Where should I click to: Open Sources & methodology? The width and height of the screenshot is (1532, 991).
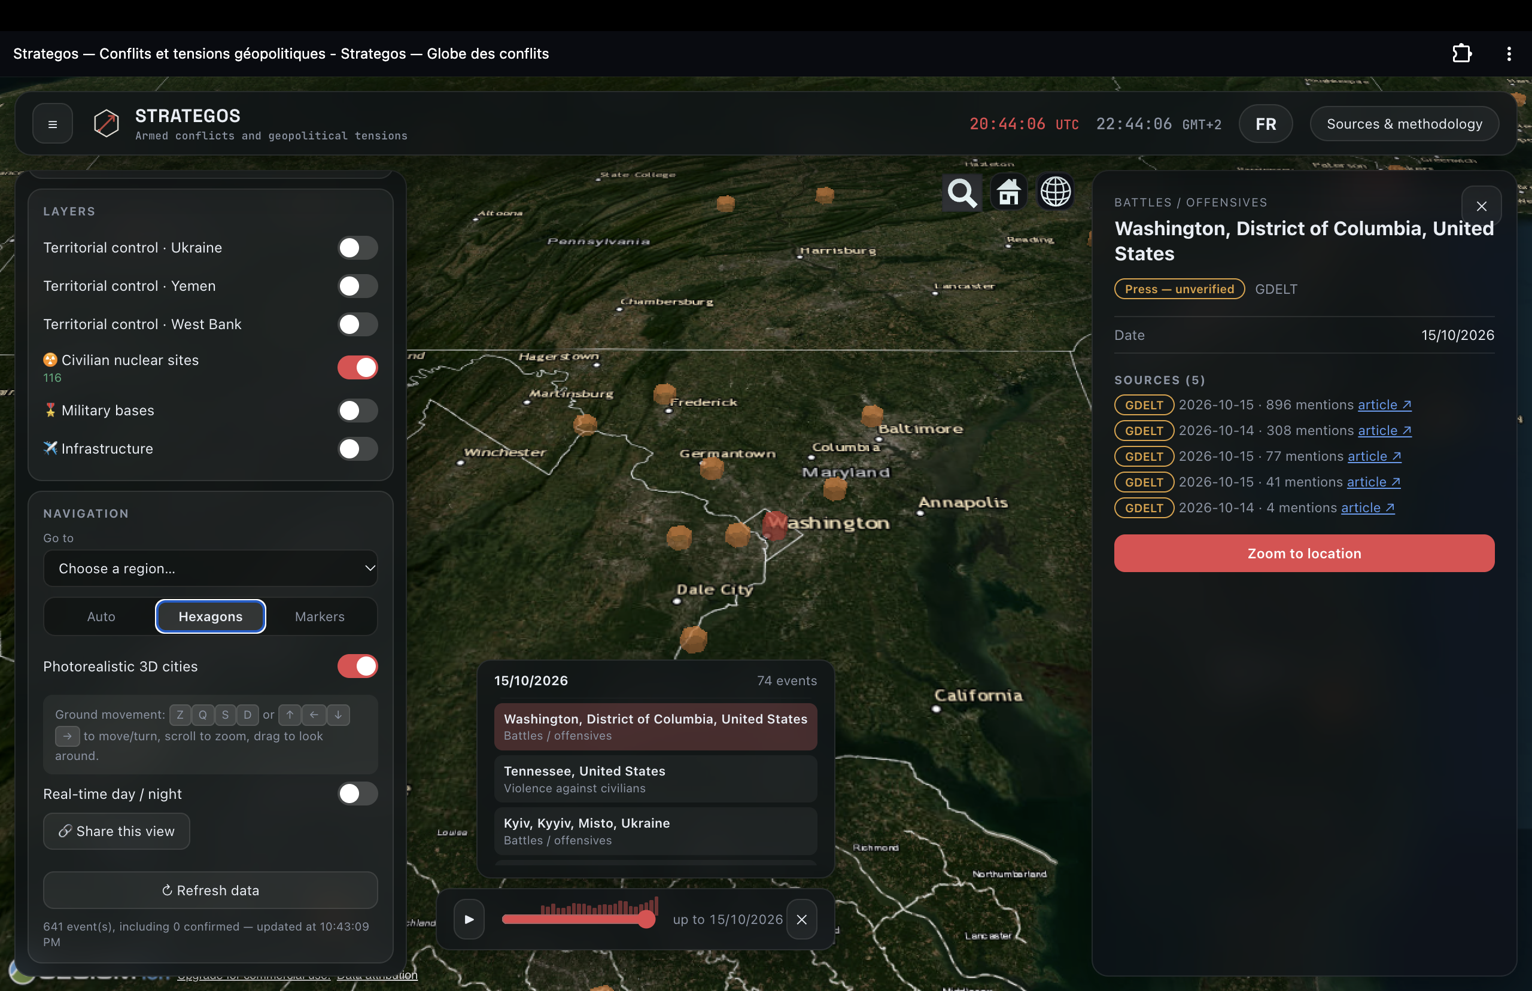coord(1405,123)
